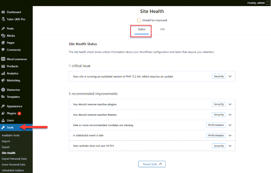Screen dimensions: 271x173
Task: Select the Elementor sidebar icon
Action: [4, 90]
